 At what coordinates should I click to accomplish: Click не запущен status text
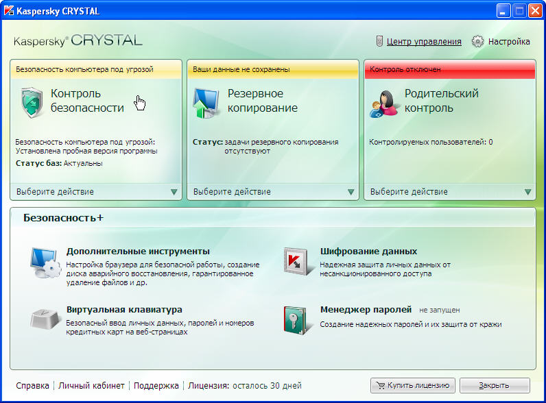[440, 310]
